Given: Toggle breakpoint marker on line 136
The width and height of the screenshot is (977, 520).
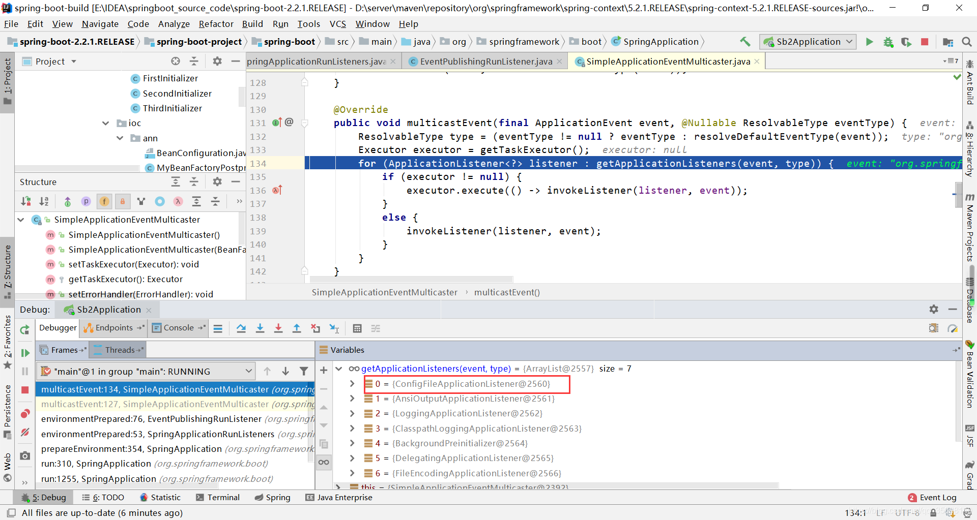Looking at the screenshot, I should pyautogui.click(x=277, y=190).
